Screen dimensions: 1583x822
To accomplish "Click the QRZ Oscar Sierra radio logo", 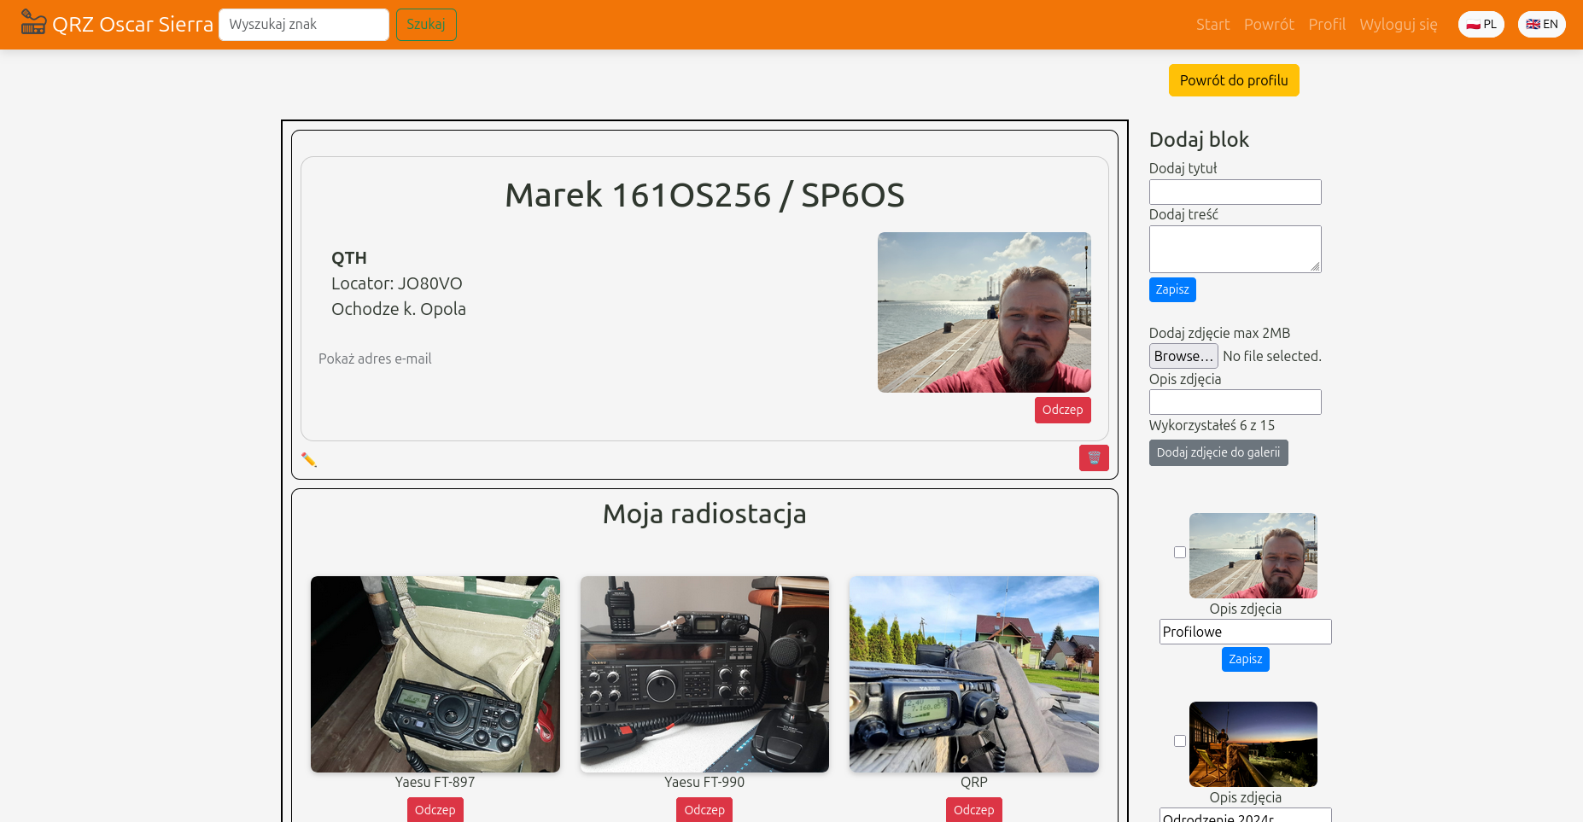I will pyautogui.click(x=33, y=23).
